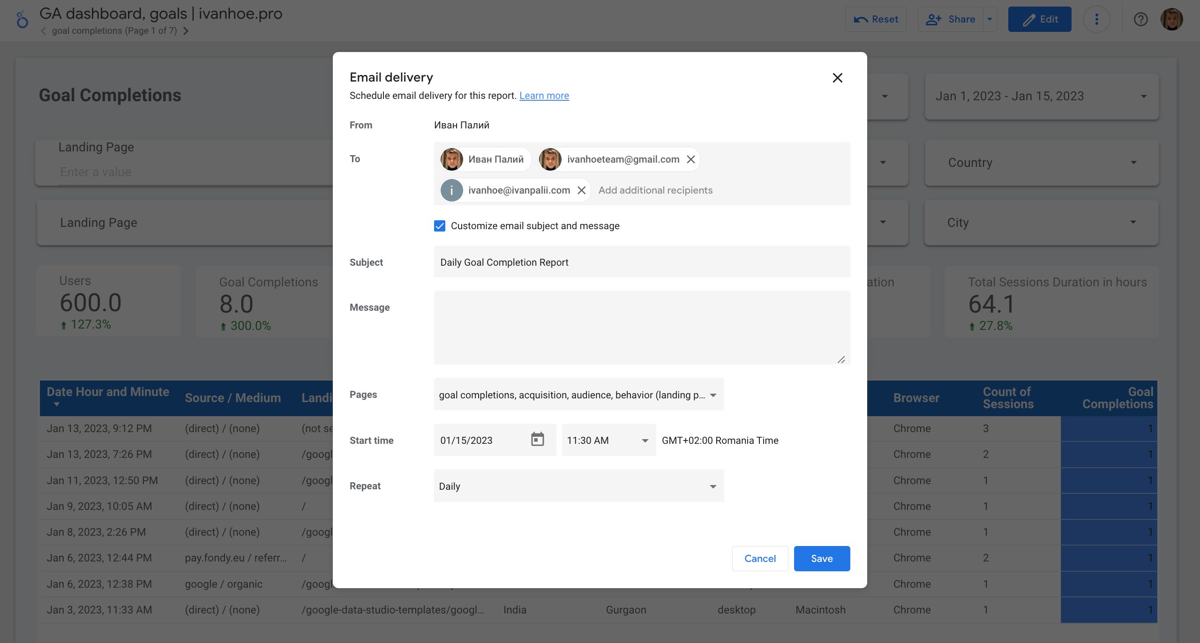Remove ivanhoeteam@gmail.com recipient chip
Viewport: 1200px width, 643px height.
pyautogui.click(x=690, y=159)
